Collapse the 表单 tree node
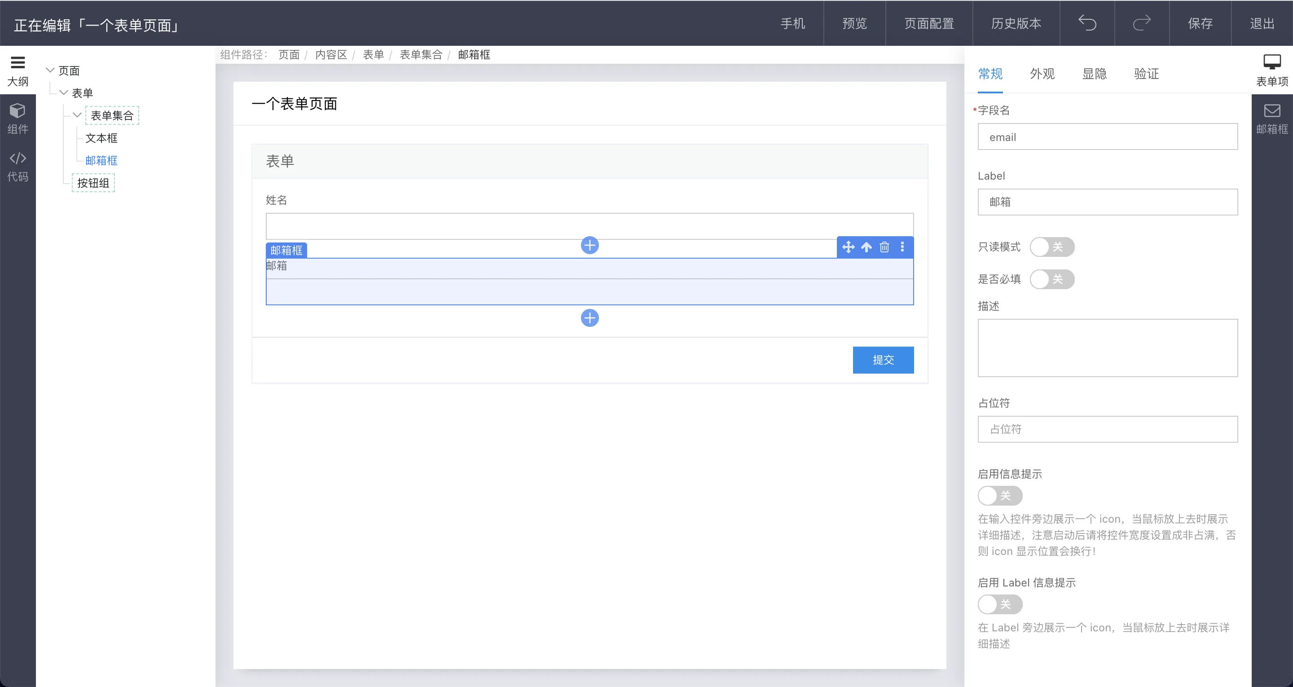The height and width of the screenshot is (687, 1293). point(64,93)
